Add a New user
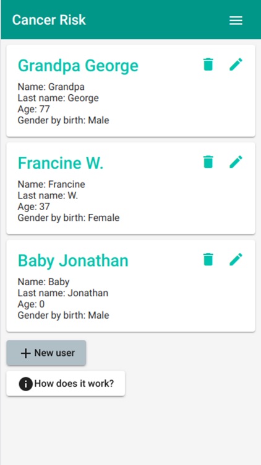 [x=46, y=353]
